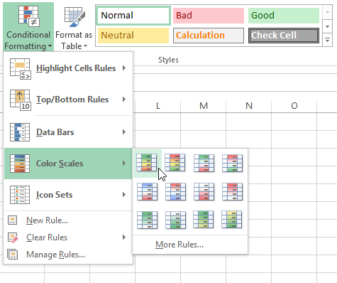337x283 pixels.
Task: Apply the Check Cell style
Action: [284, 36]
